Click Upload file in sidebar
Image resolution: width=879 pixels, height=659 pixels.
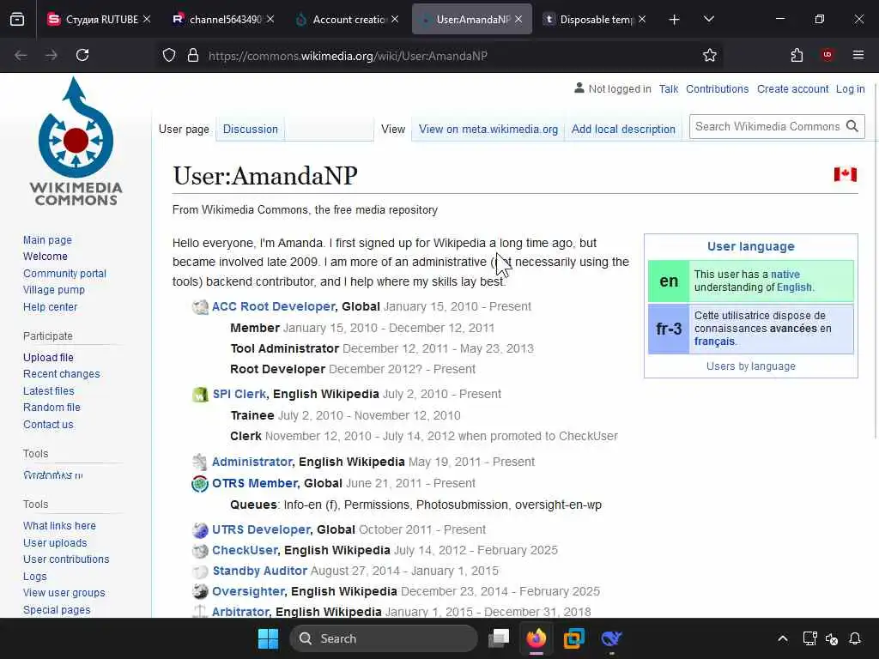coord(48,358)
